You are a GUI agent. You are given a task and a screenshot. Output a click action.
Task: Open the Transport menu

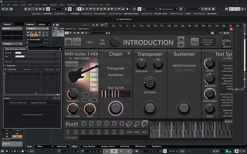[x=53, y=5]
